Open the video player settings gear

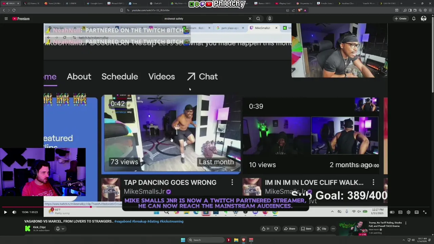(409, 212)
